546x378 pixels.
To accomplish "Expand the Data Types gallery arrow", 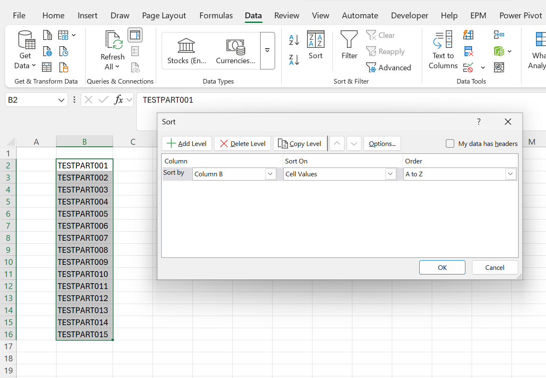I will tap(267, 50).
